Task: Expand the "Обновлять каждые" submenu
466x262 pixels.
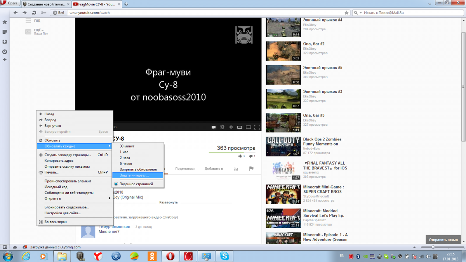Action: click(x=75, y=146)
